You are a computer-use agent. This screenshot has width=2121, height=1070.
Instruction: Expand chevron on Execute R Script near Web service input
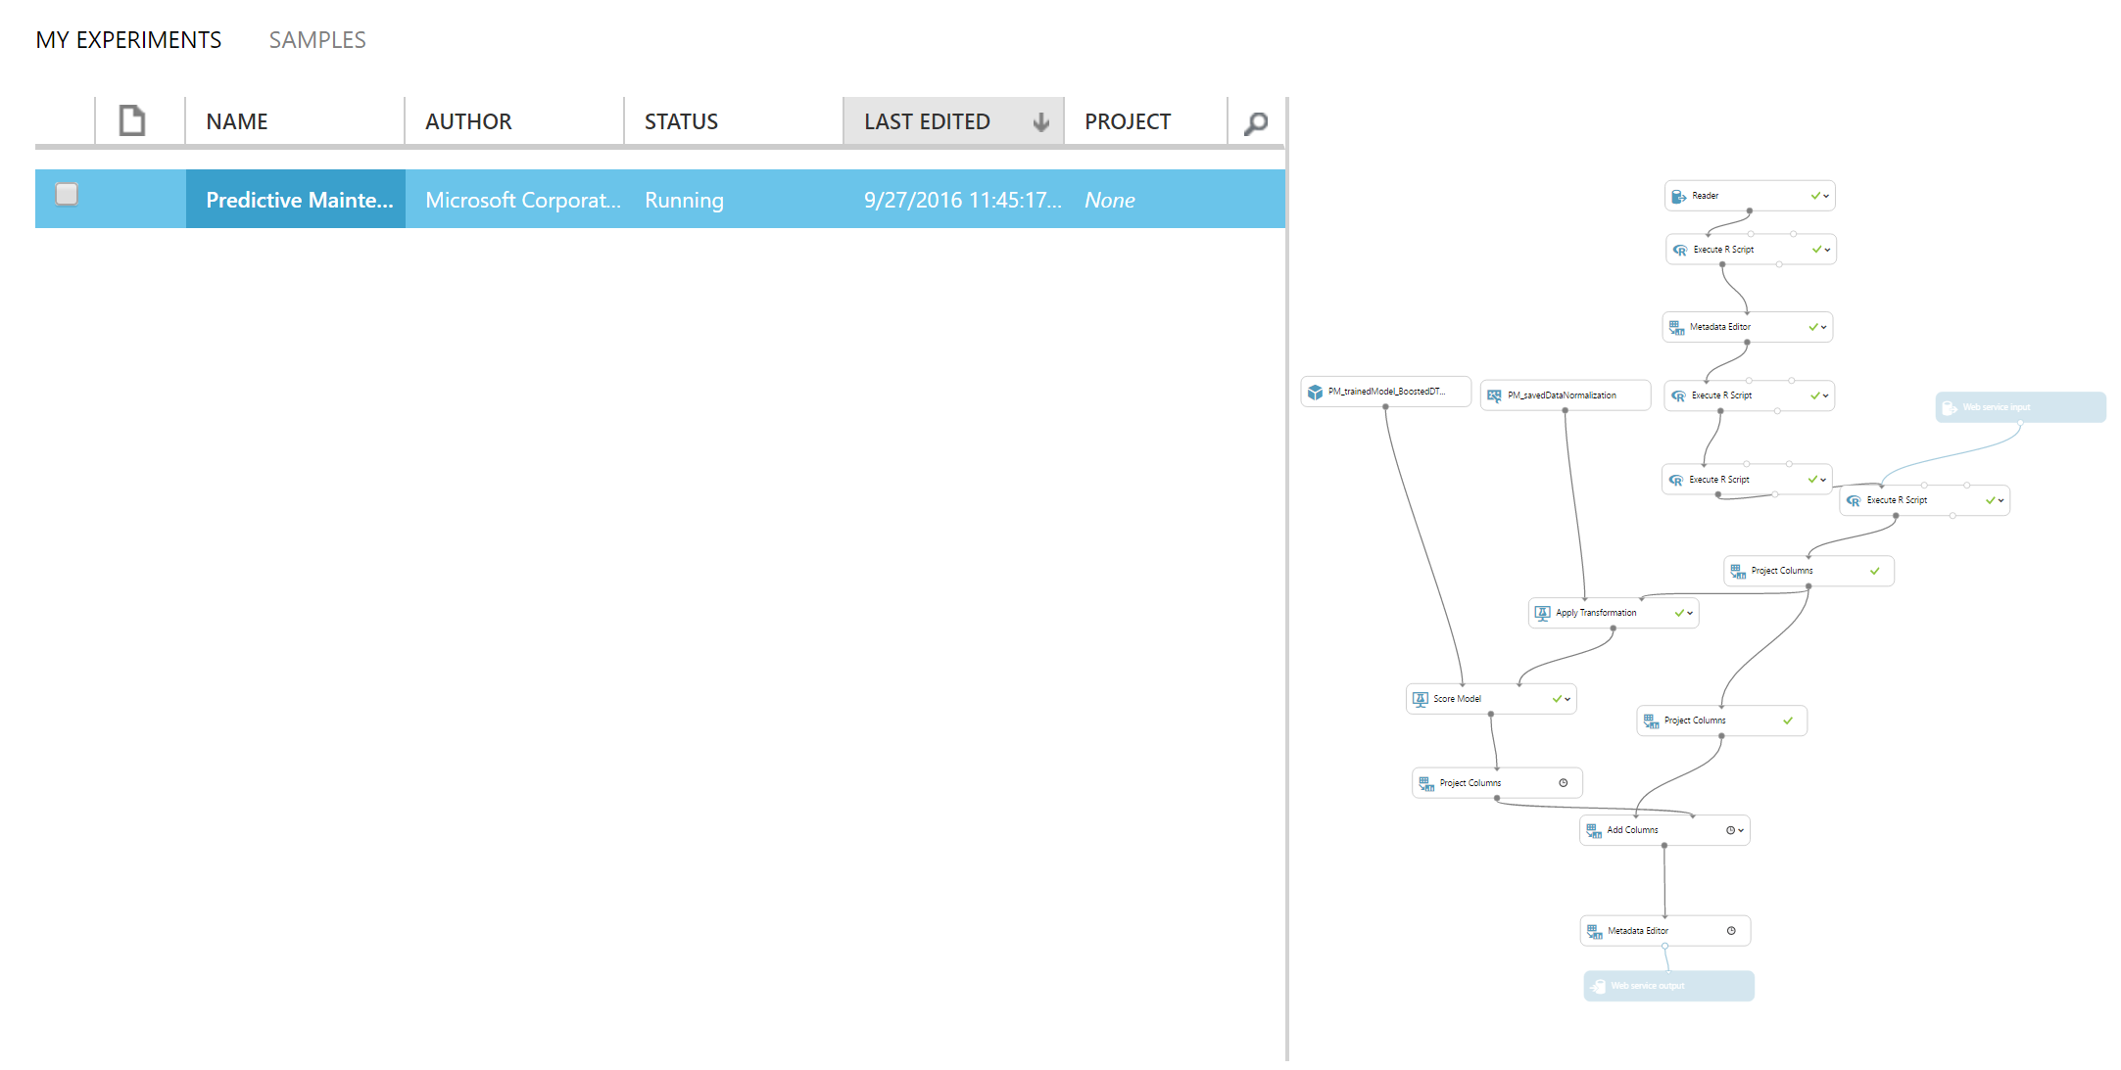2000,500
